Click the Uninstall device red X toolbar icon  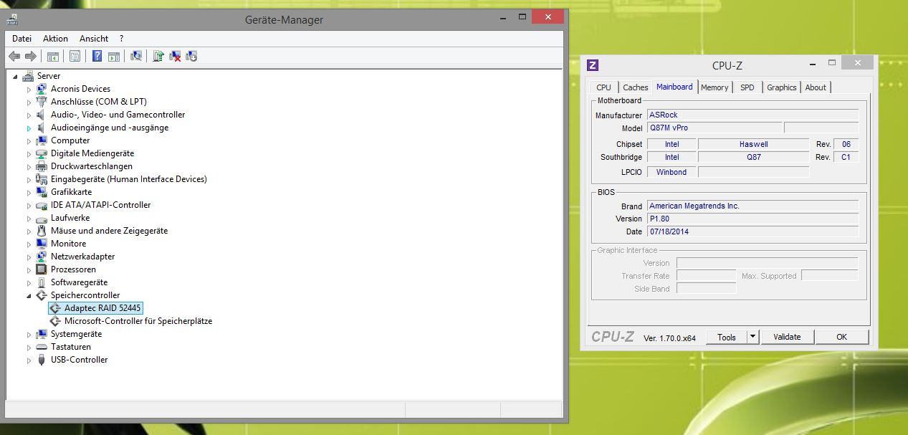pos(175,56)
